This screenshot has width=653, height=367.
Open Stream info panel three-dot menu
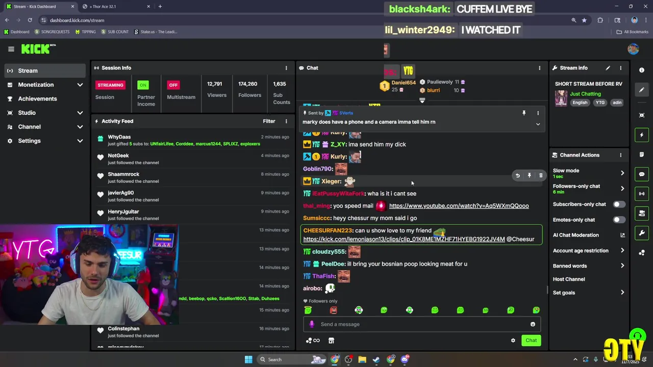620,68
